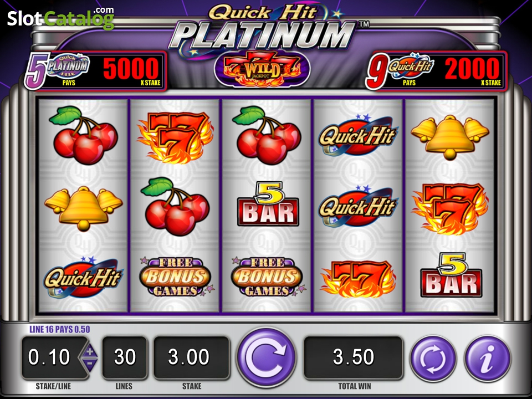The width and height of the screenshot is (532, 399).
Task: Click Free Bonus Games symbol on second reel
Action: [176, 277]
